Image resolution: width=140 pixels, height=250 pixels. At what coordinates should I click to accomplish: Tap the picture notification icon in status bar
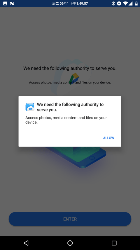[x=5, y=3]
